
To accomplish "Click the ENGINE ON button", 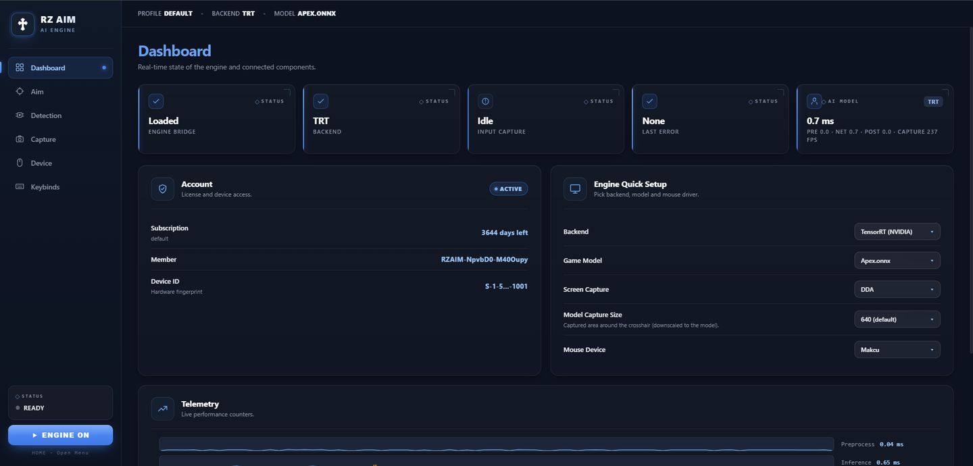I will tap(61, 435).
